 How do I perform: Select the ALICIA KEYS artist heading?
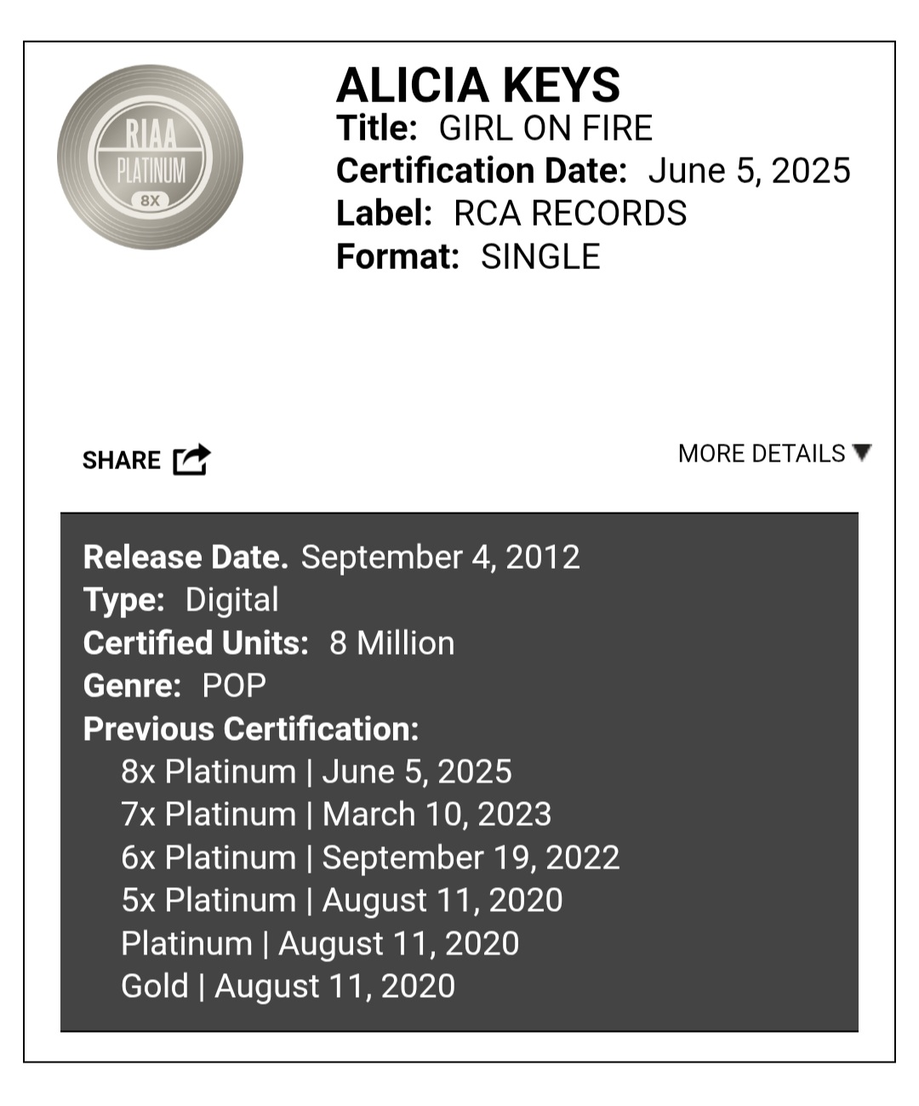click(x=478, y=84)
